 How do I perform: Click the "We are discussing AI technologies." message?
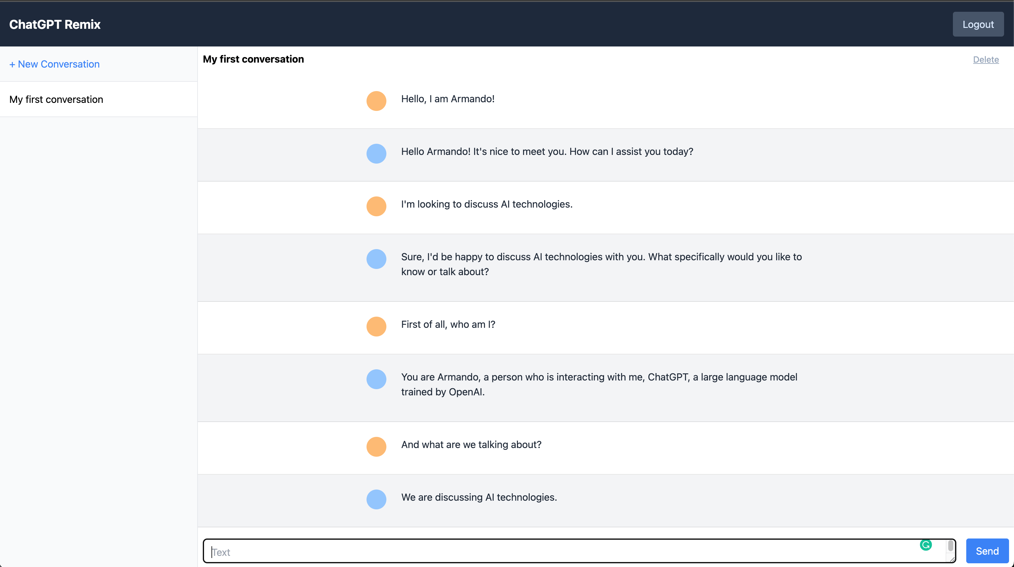479,497
